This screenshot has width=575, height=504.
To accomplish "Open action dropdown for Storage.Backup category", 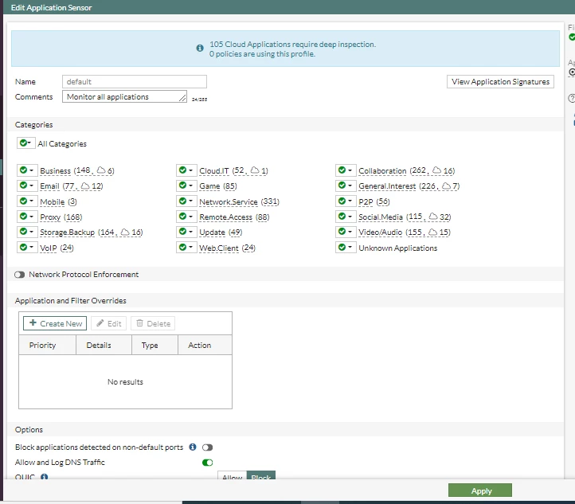I will click(27, 232).
